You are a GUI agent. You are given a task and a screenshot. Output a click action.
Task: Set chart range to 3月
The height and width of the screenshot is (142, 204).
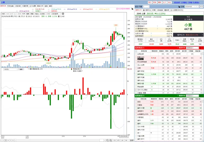114,140
